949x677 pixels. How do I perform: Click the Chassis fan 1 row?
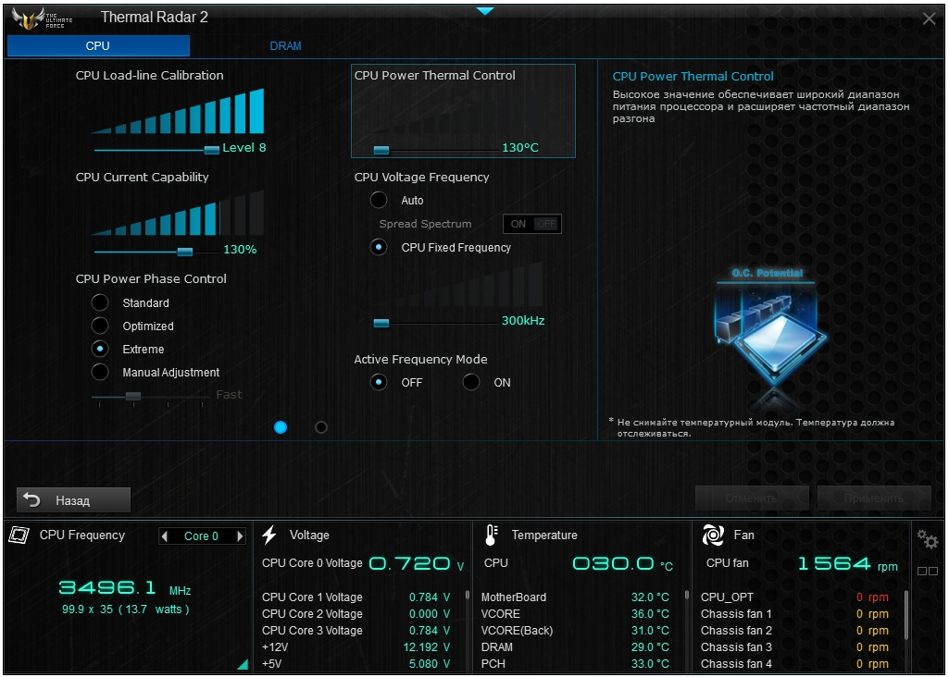(x=794, y=613)
